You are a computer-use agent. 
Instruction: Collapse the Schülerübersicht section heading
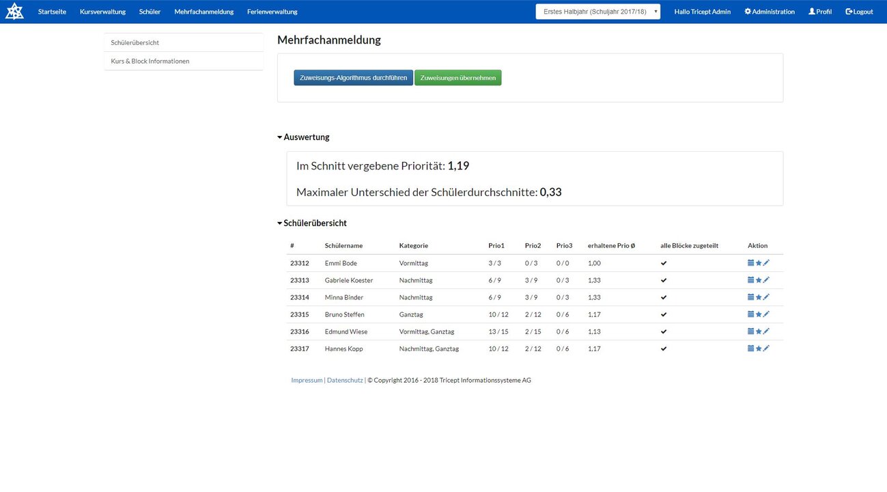311,223
